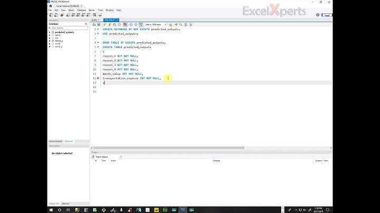Close the SQL File 3 tab

coord(117,20)
